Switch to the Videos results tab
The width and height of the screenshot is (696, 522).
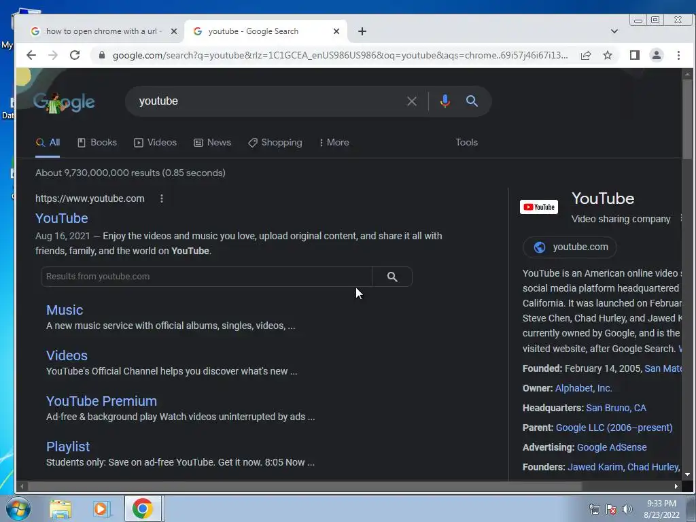point(156,143)
